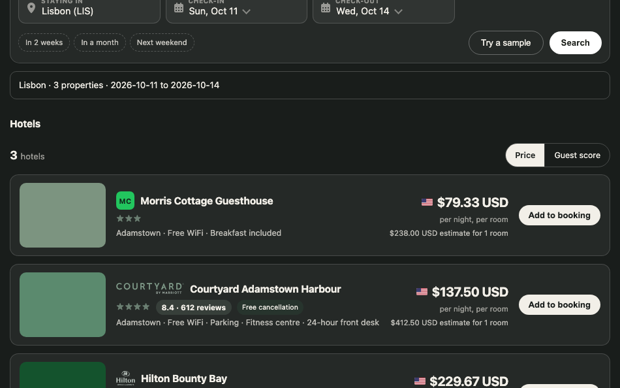Click the '8.4 · 612 reviews' badge
The image size is (620, 388).
click(194, 307)
